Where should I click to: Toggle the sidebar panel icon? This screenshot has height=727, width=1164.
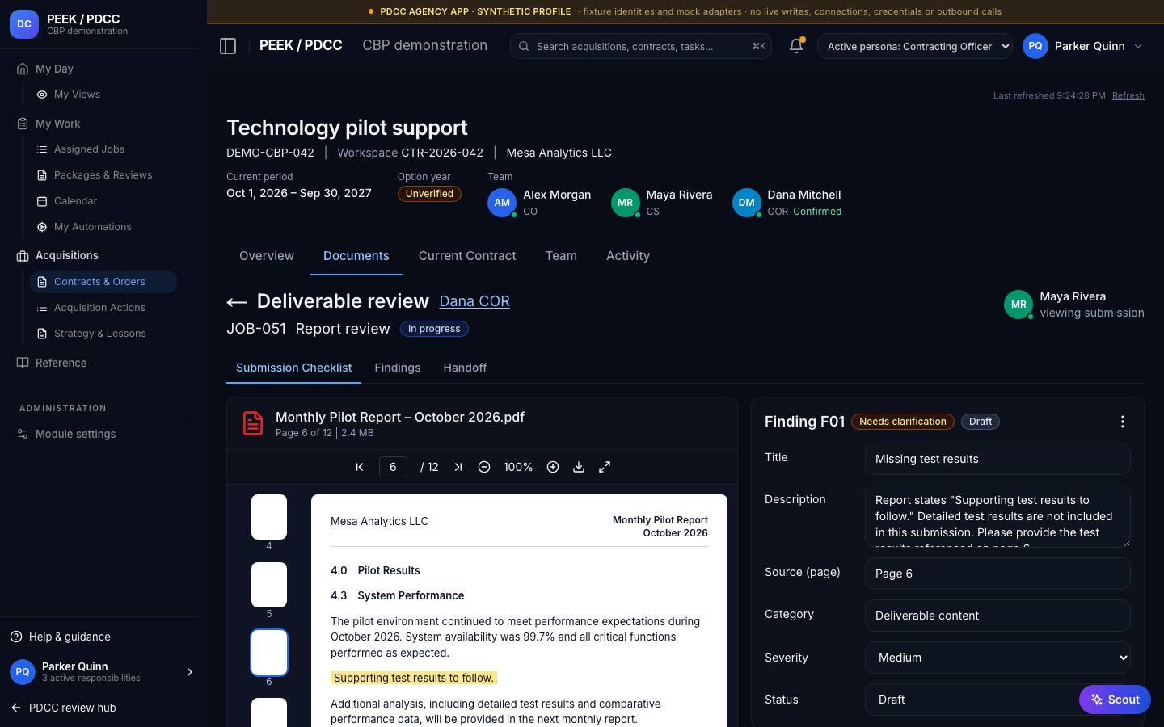coord(228,46)
